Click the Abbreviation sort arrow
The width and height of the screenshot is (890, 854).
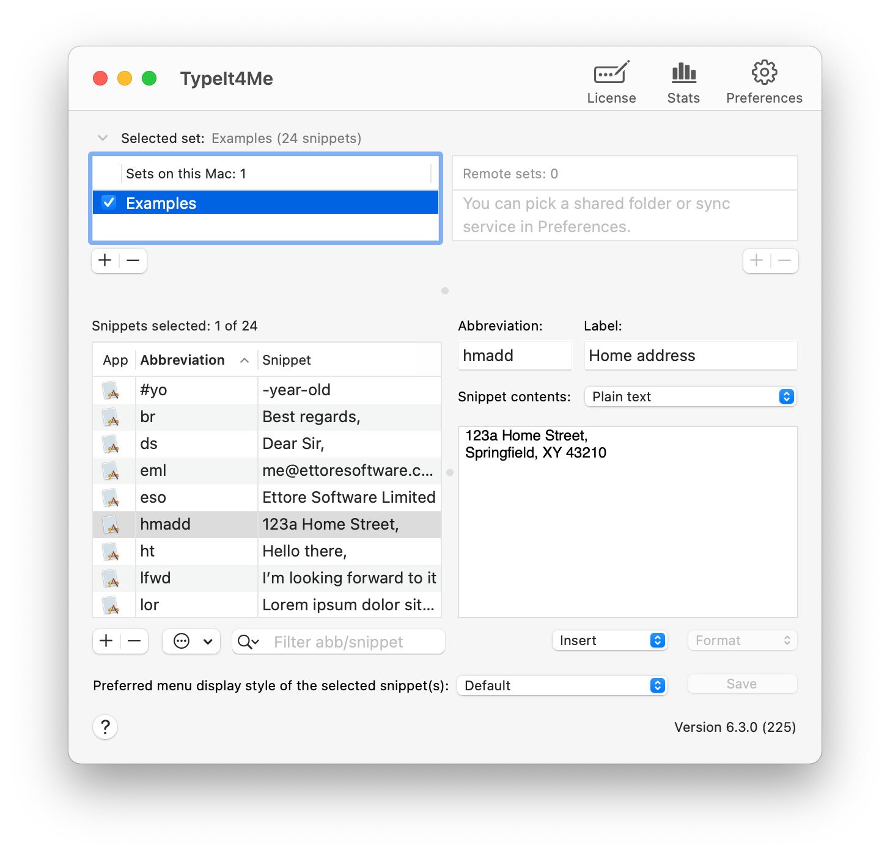coord(245,360)
